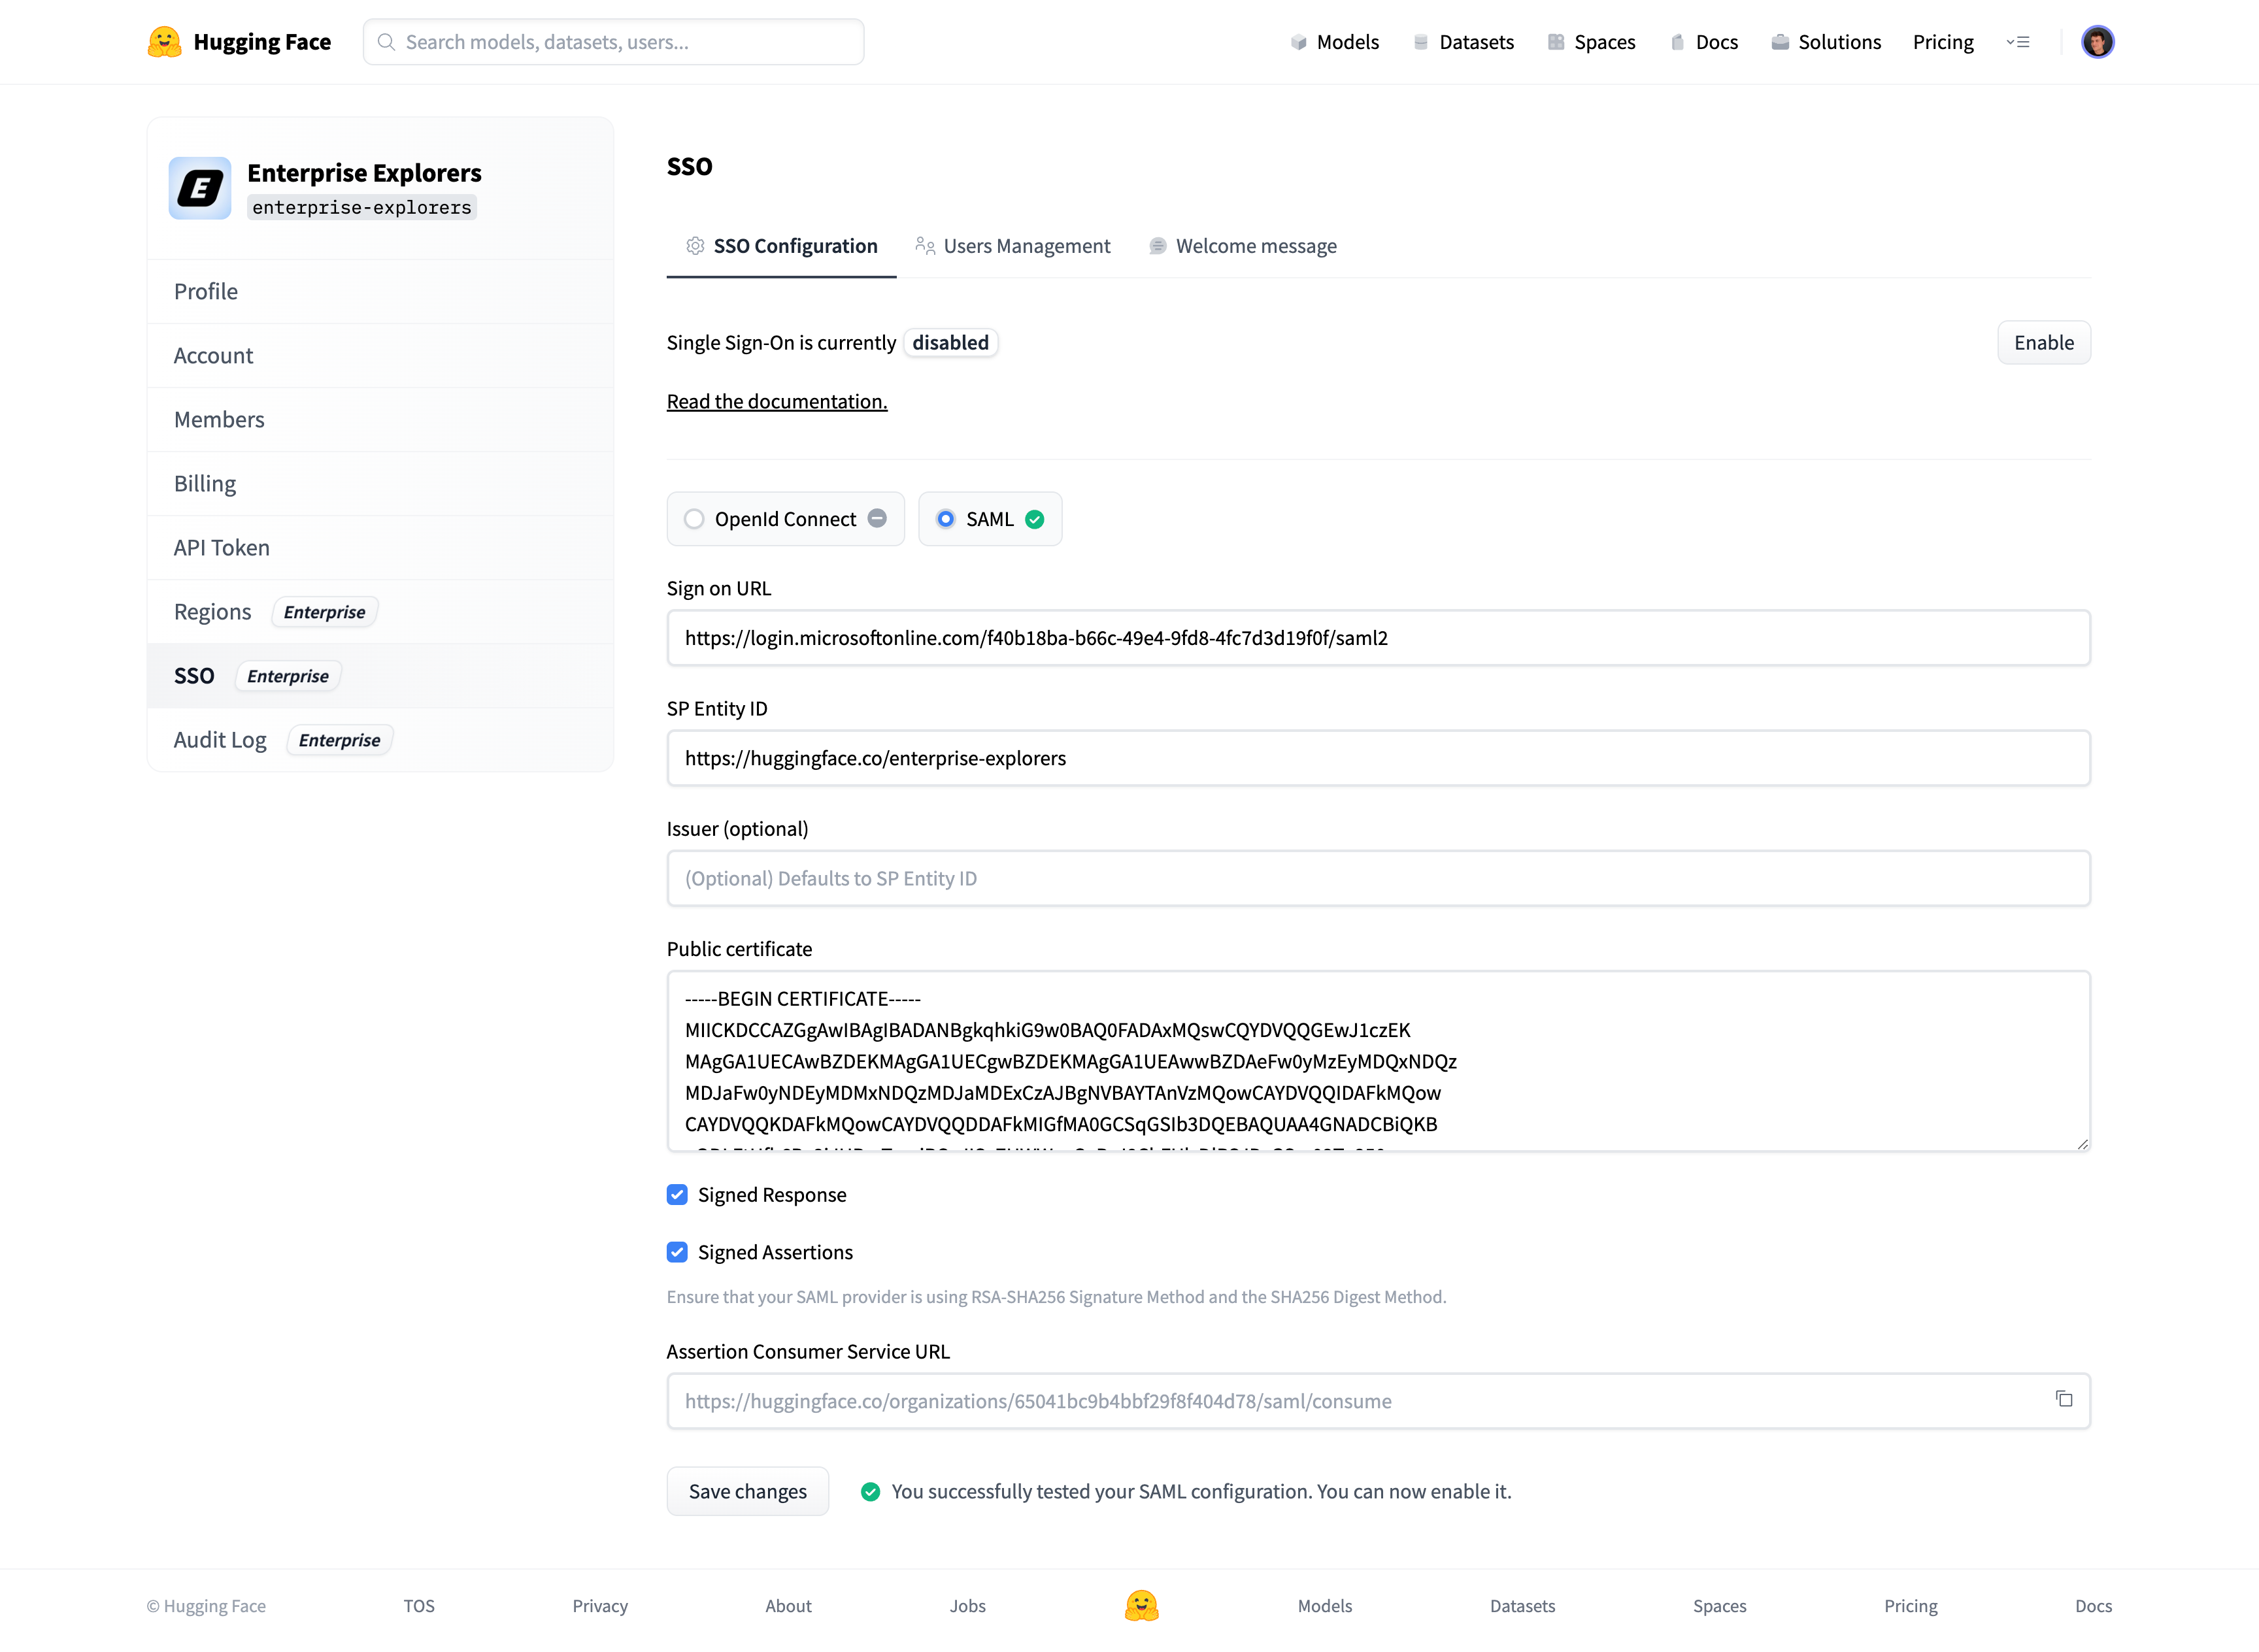Screen dimensions: 2259x1652
Task: Open the Read the documentation link
Action: click(x=777, y=401)
